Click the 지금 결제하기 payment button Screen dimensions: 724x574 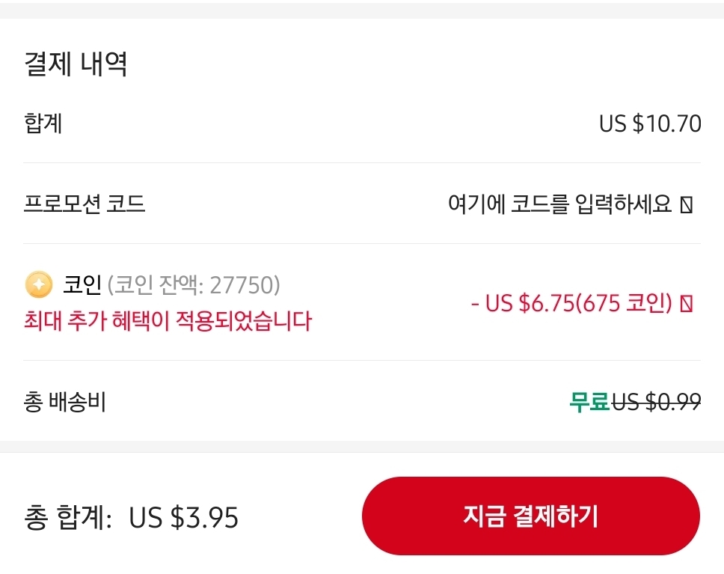click(531, 516)
